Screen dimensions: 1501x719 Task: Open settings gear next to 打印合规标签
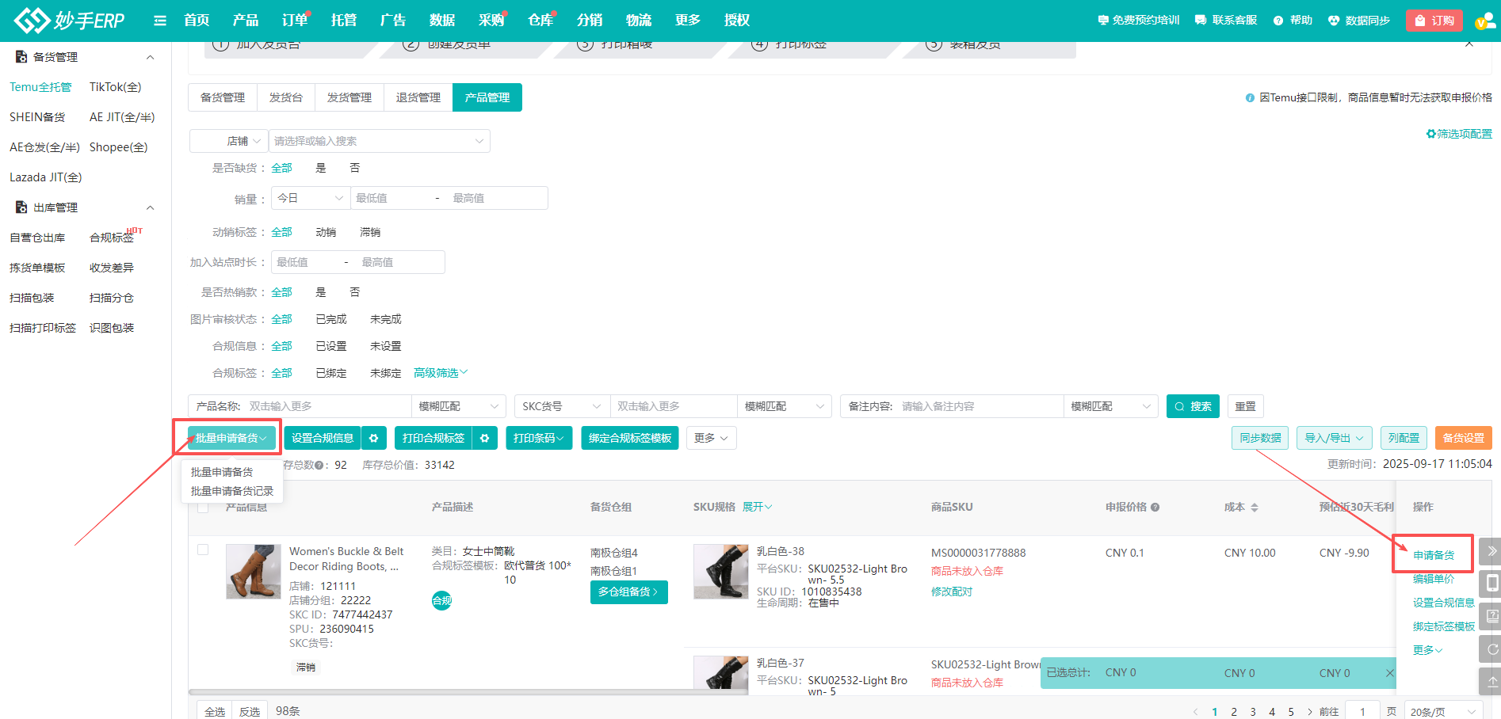tap(485, 438)
